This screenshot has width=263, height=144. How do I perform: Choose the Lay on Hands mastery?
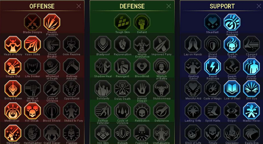pyautogui.click(x=193, y=44)
